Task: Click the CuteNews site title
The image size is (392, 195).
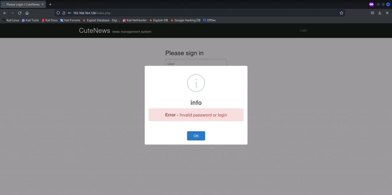Action: pyautogui.click(x=95, y=31)
